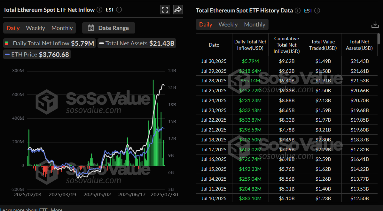Click the share icon next to fullscreen
The height and width of the screenshot is (211, 383).
point(178,10)
